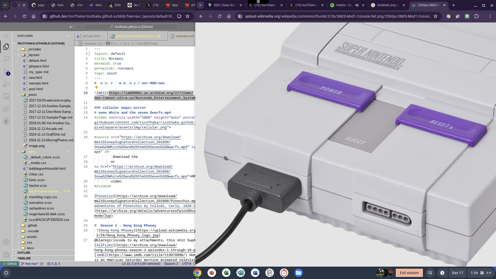Switch to the DSN browser tab

pyautogui.click(x=115, y=5)
